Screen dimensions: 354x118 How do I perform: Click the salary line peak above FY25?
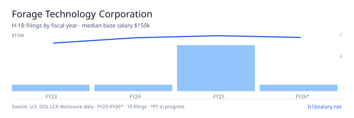click(x=218, y=36)
